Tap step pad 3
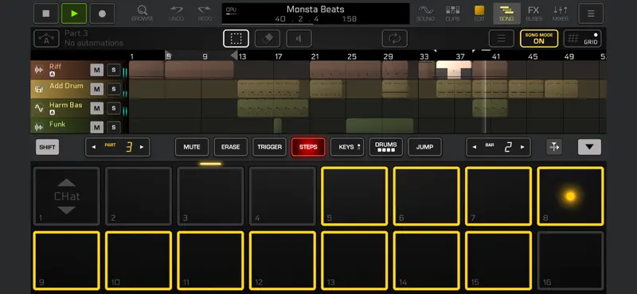This screenshot has width=637, height=294. click(x=210, y=196)
